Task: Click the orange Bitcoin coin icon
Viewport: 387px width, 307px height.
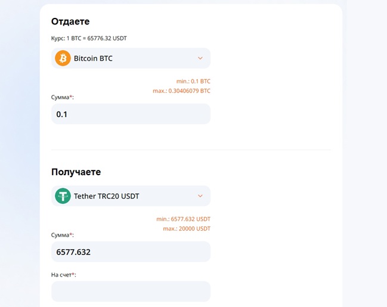Action: click(x=63, y=58)
